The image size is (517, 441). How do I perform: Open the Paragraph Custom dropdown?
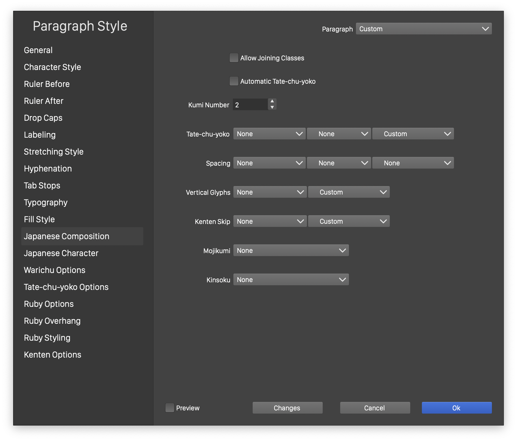pyautogui.click(x=424, y=29)
